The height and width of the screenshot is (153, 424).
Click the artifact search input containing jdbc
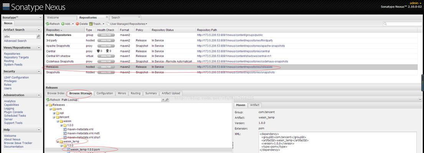click(20, 36)
